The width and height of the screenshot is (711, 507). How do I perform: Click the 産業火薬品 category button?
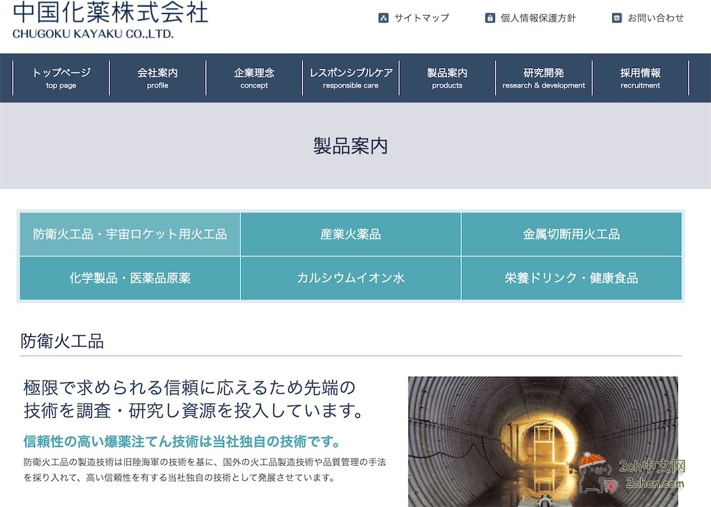click(350, 234)
